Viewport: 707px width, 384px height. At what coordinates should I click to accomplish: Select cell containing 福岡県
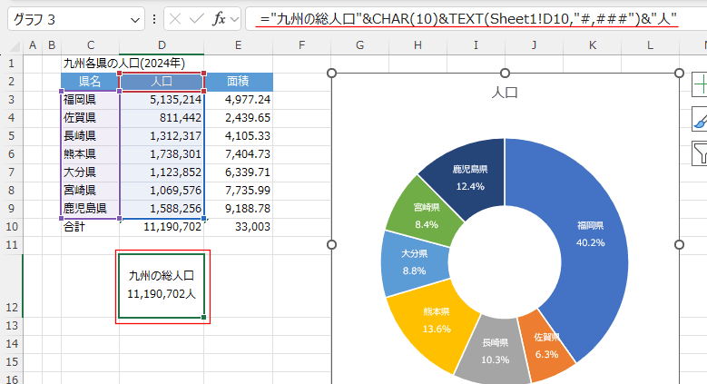90,100
